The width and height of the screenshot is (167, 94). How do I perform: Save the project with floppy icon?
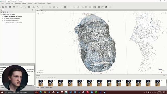point(10,7)
